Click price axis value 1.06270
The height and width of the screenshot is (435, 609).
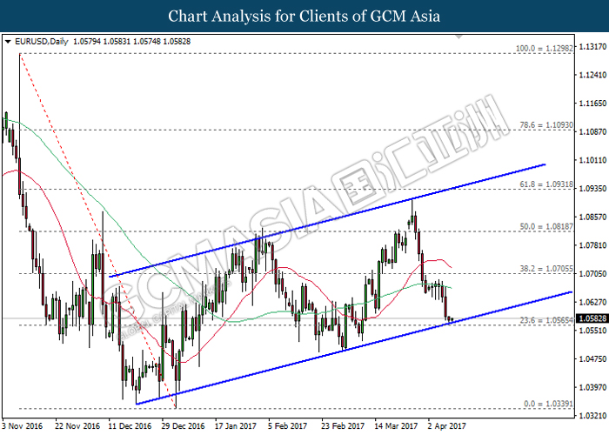pyautogui.click(x=592, y=302)
